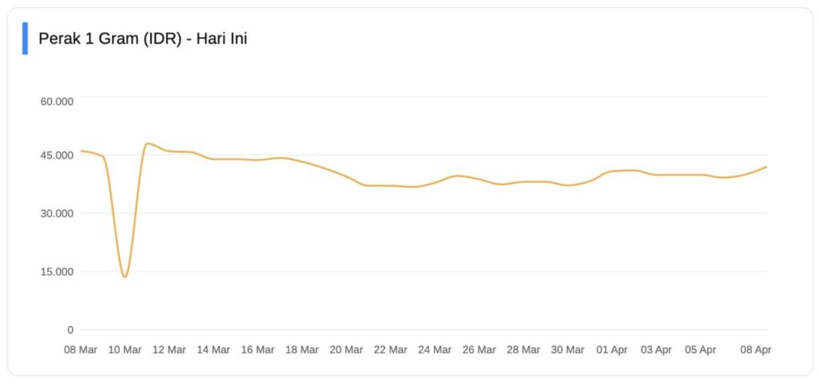Select the 01 Apr date label
This screenshot has width=819, height=386.
tap(612, 350)
